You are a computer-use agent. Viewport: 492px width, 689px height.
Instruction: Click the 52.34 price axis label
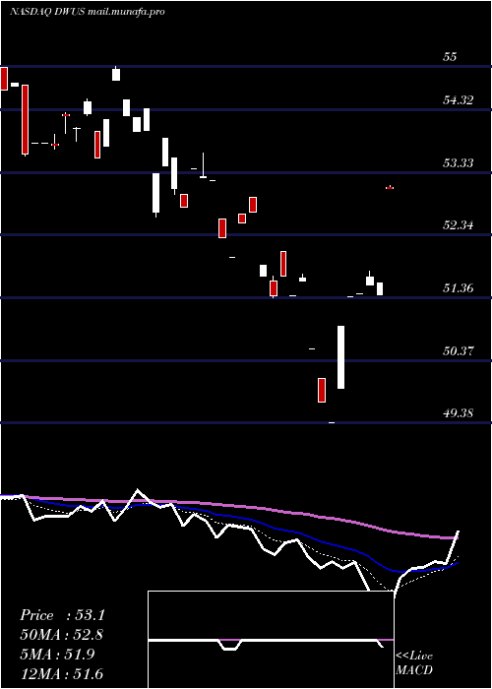[458, 225]
